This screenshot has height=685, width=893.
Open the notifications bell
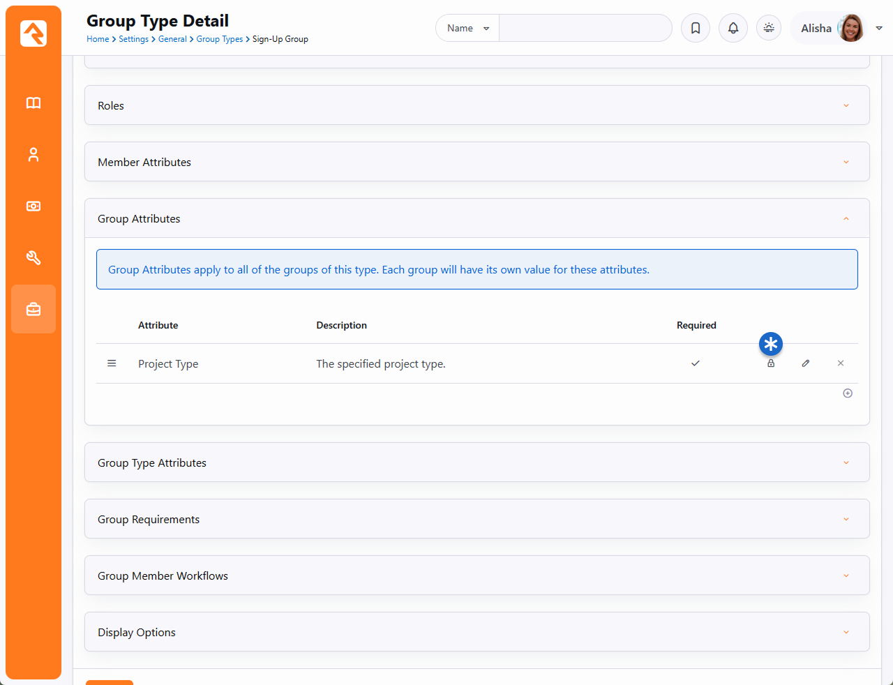point(733,29)
